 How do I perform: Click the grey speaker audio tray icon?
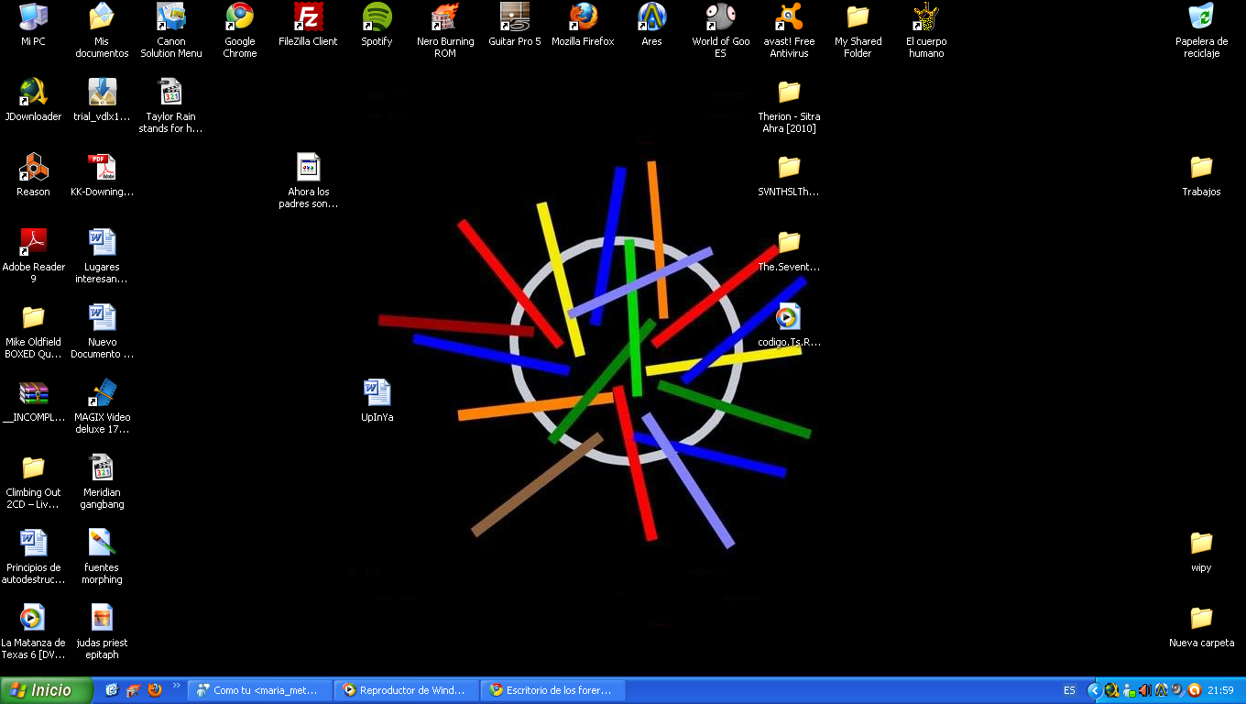1177,690
